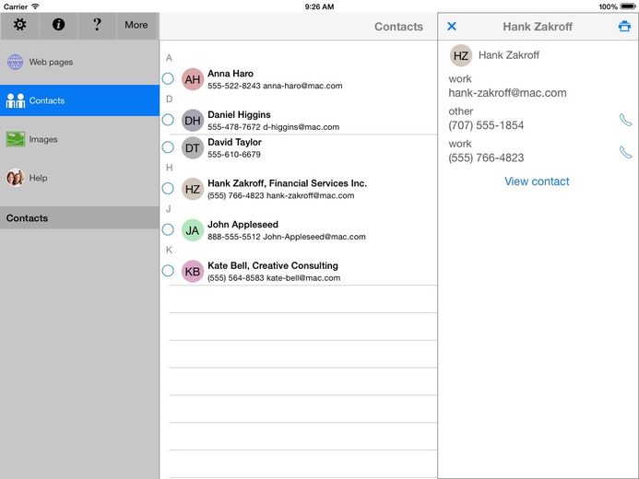The image size is (639, 479).
Task: Click the DH avatar for Daniel Higgins
Action: [193, 120]
